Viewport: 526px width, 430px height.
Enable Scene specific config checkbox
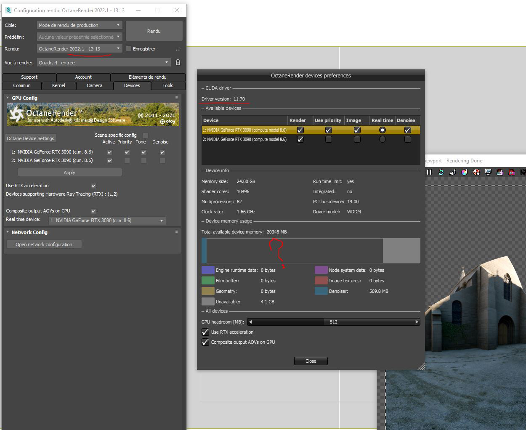click(146, 135)
